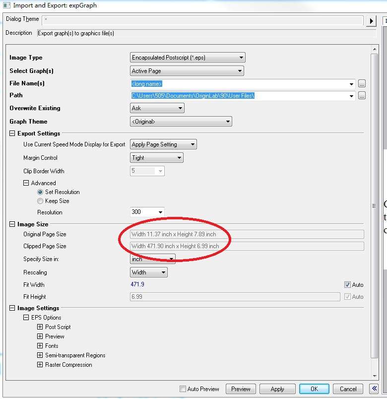
Task: Click browse button next to File Name(s)
Action: tap(362, 84)
